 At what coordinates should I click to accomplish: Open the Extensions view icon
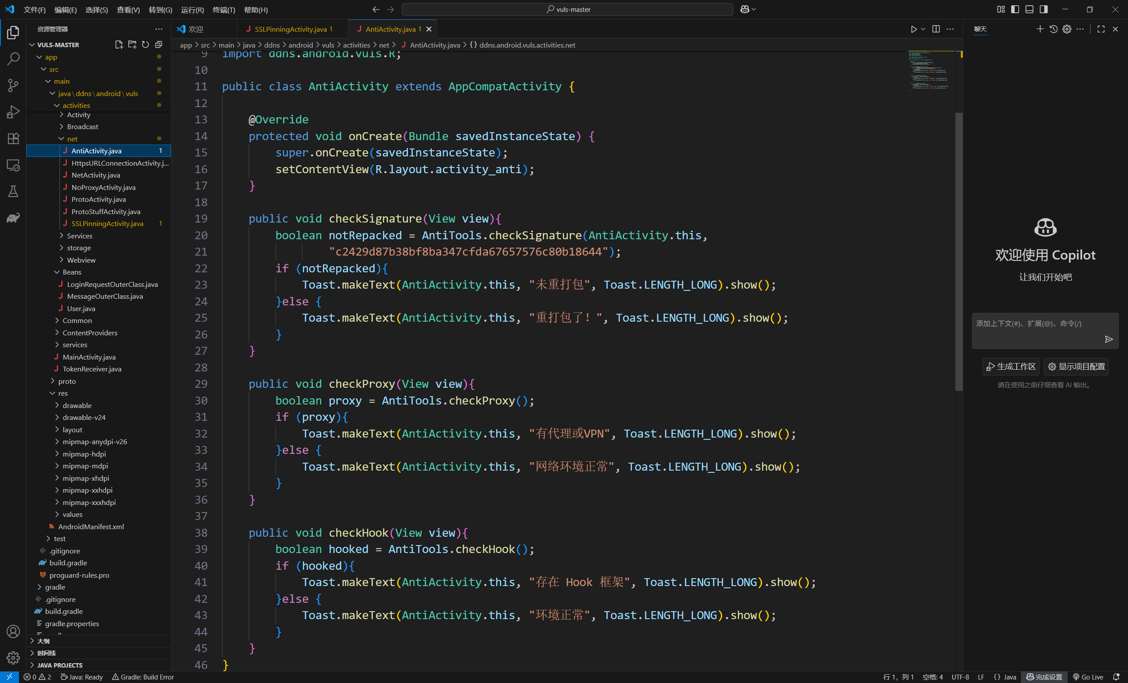pyautogui.click(x=13, y=138)
